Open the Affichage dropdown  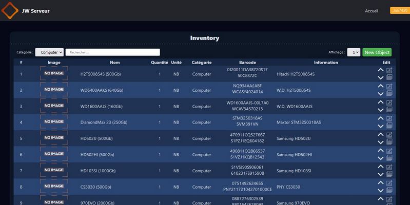pyautogui.click(x=354, y=52)
